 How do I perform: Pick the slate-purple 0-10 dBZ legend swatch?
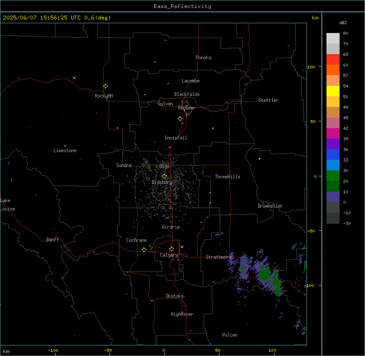(333, 197)
